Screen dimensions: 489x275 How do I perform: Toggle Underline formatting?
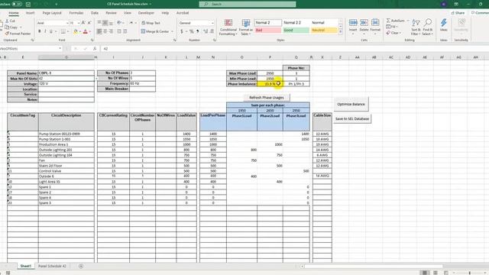pos(51,31)
